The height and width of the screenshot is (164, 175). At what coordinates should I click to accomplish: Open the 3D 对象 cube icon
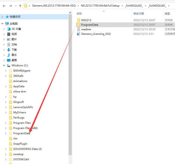9,29
